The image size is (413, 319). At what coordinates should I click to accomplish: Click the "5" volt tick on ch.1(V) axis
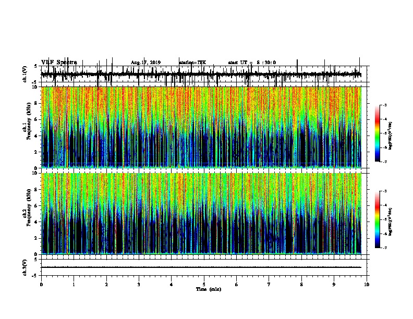coord(36,66)
